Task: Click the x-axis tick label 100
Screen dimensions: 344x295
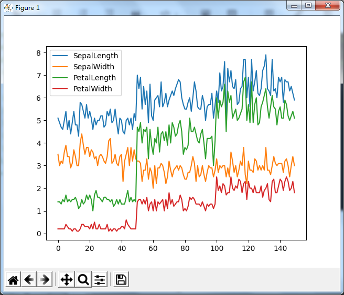Action: pyautogui.click(x=217, y=248)
